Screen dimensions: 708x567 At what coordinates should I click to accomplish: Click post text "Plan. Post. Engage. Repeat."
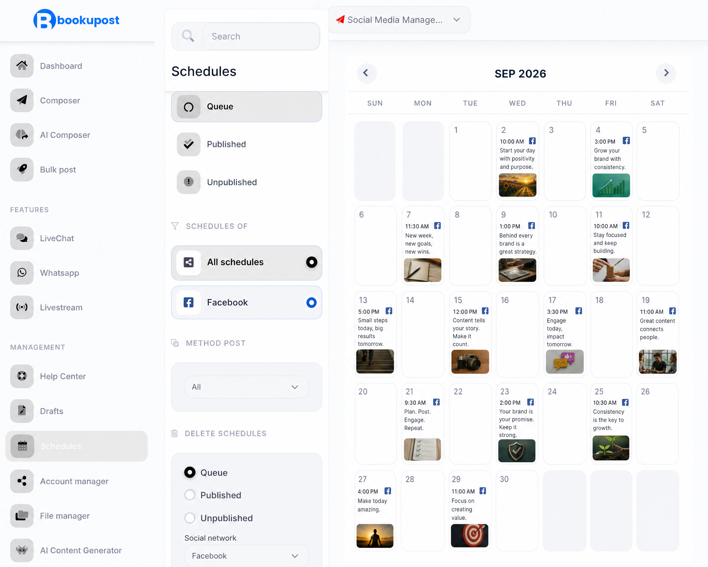(x=418, y=420)
